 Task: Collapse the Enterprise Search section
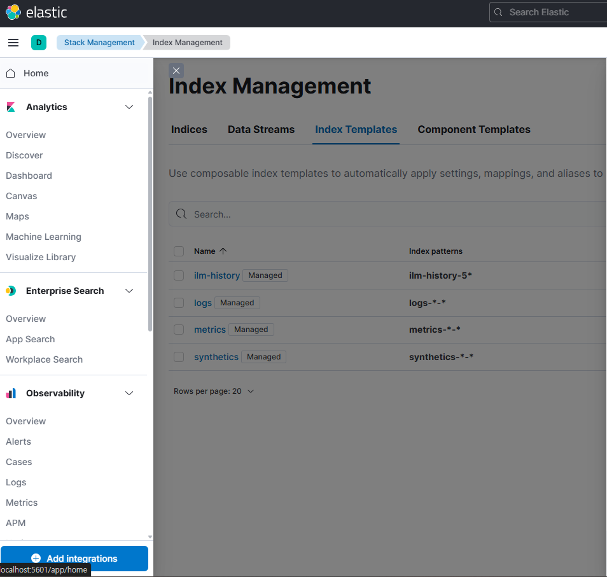(129, 291)
